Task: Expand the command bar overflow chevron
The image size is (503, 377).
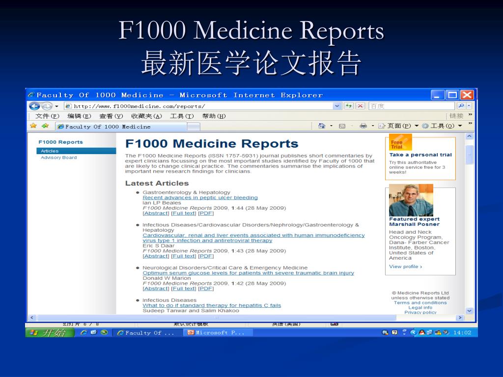Action: point(470,123)
